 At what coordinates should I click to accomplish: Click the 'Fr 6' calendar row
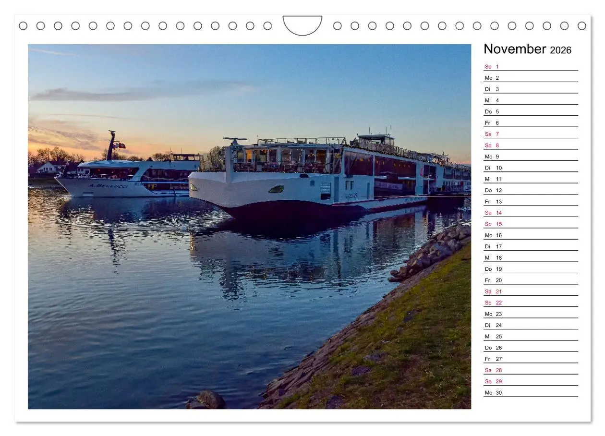pos(531,123)
